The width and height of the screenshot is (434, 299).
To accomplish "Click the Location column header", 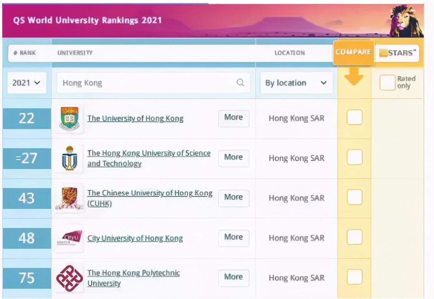I will [x=290, y=53].
